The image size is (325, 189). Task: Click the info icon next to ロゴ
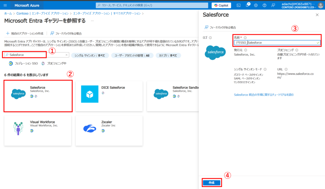point(210,38)
